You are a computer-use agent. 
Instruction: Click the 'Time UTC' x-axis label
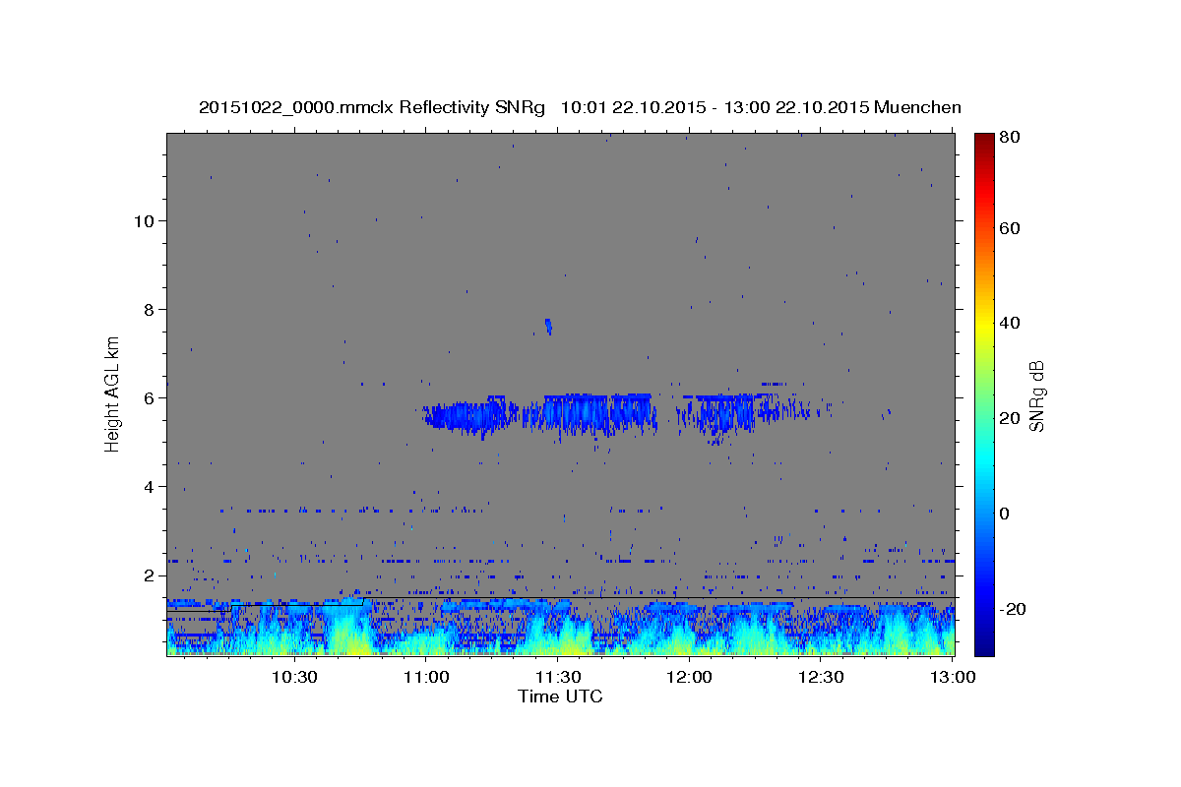[x=560, y=696]
